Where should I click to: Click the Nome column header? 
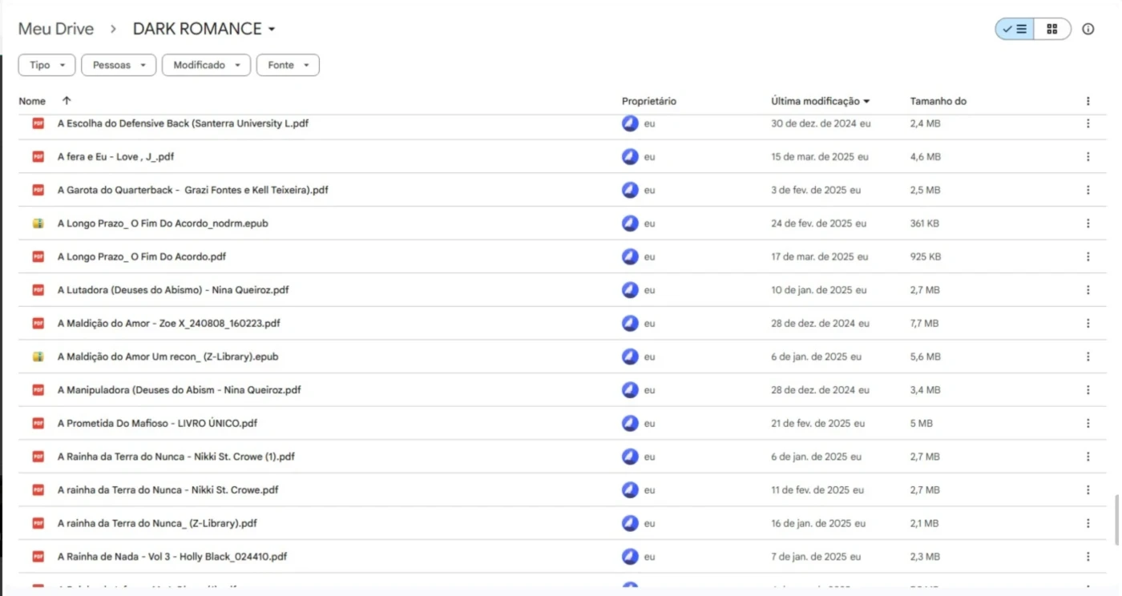32,101
